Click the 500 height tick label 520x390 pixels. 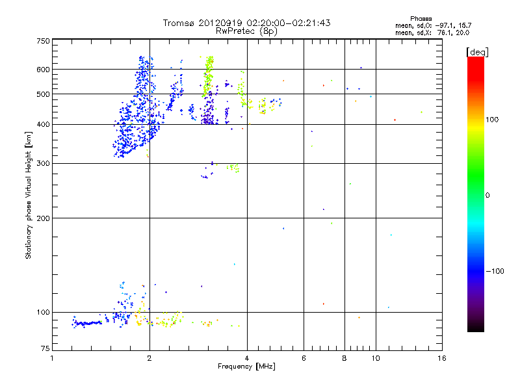pos(44,94)
